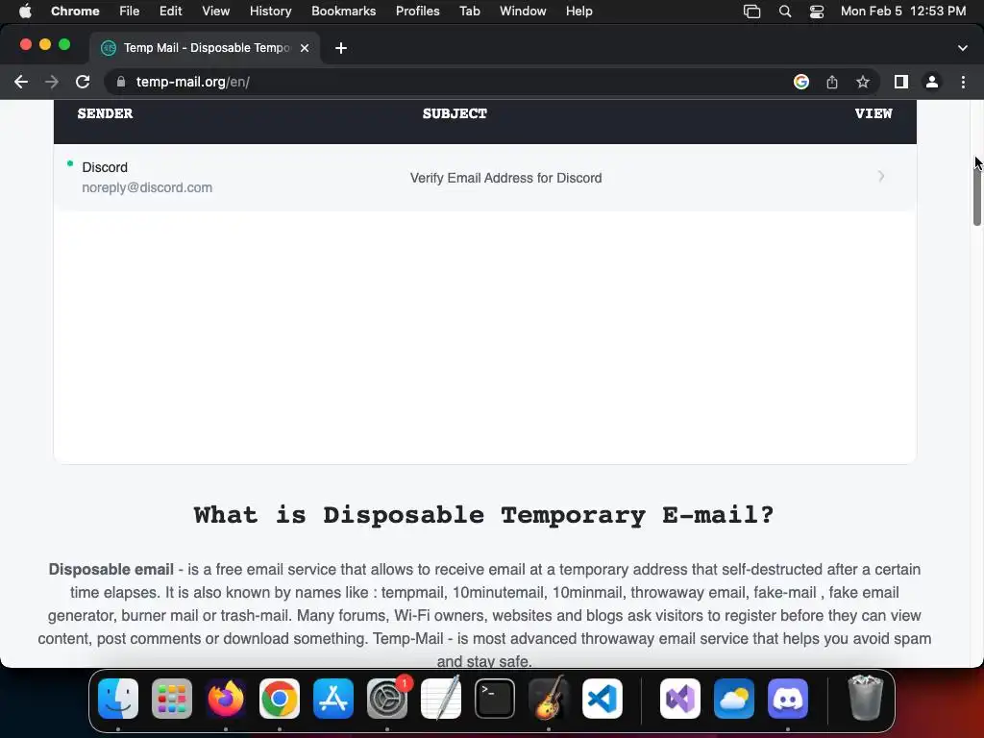Open Terminal from the Dock

pyautogui.click(x=495, y=699)
